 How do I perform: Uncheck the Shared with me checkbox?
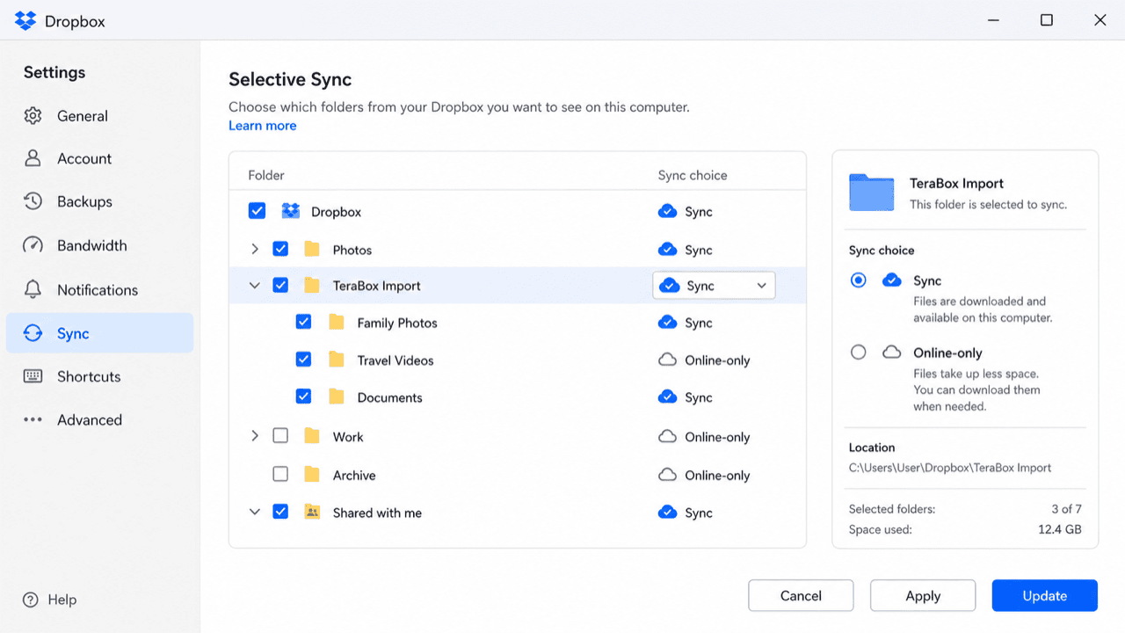click(x=280, y=513)
